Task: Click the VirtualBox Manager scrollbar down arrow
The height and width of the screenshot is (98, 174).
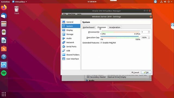Action: click(150, 80)
